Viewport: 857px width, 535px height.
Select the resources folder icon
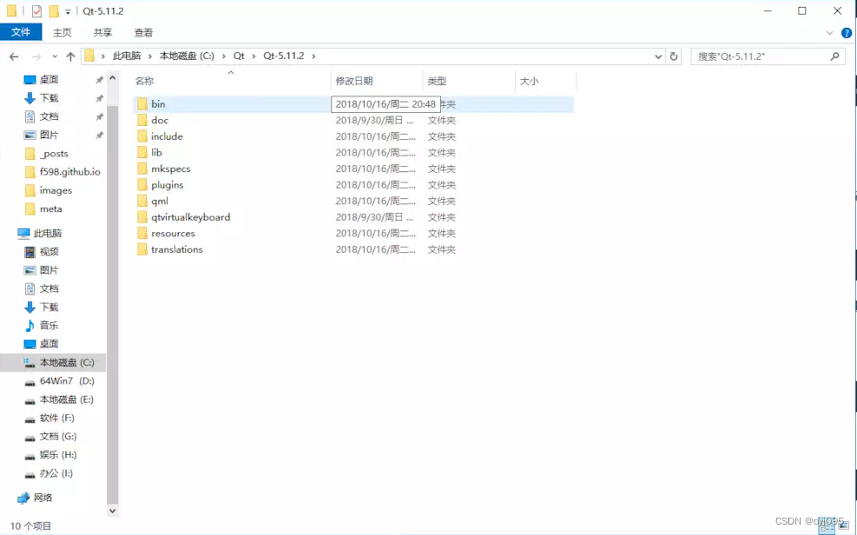tap(142, 233)
